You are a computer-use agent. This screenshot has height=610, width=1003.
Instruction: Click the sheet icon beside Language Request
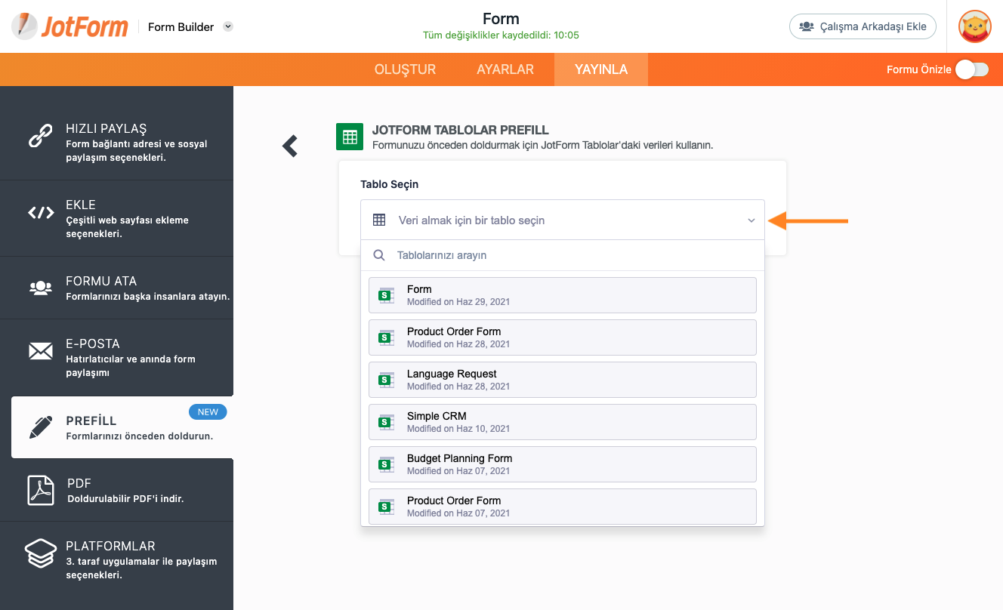coord(387,380)
